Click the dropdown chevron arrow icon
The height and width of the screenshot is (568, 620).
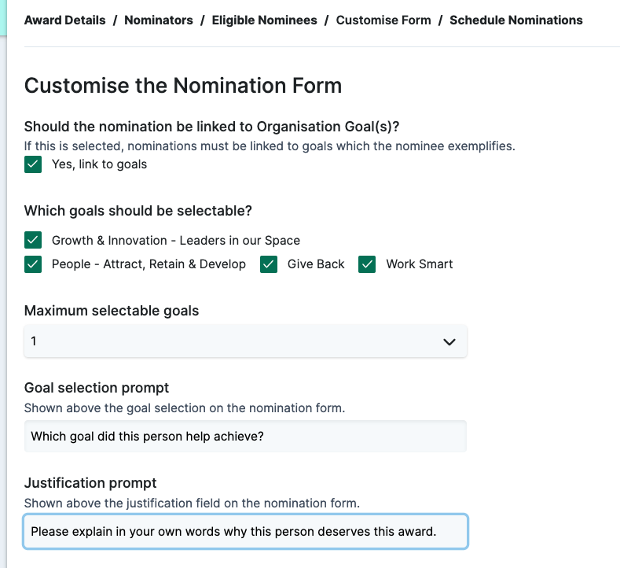(x=449, y=341)
